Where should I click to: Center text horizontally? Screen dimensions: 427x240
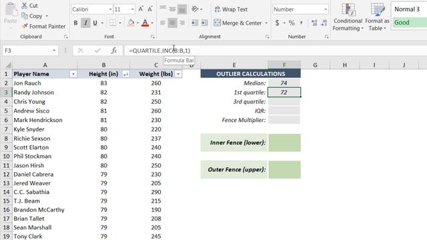point(172,23)
